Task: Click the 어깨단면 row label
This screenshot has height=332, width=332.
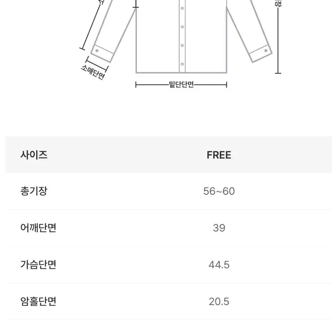Action: (39, 228)
